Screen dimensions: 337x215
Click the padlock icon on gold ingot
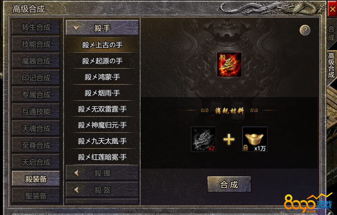tap(246, 148)
